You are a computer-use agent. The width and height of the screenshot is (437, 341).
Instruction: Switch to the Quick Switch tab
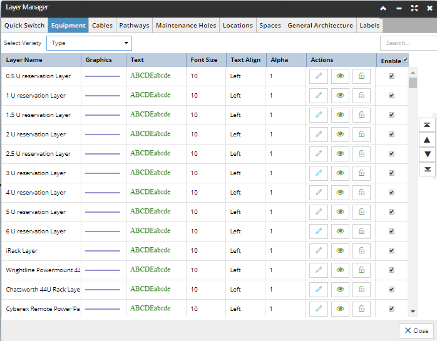(24, 26)
